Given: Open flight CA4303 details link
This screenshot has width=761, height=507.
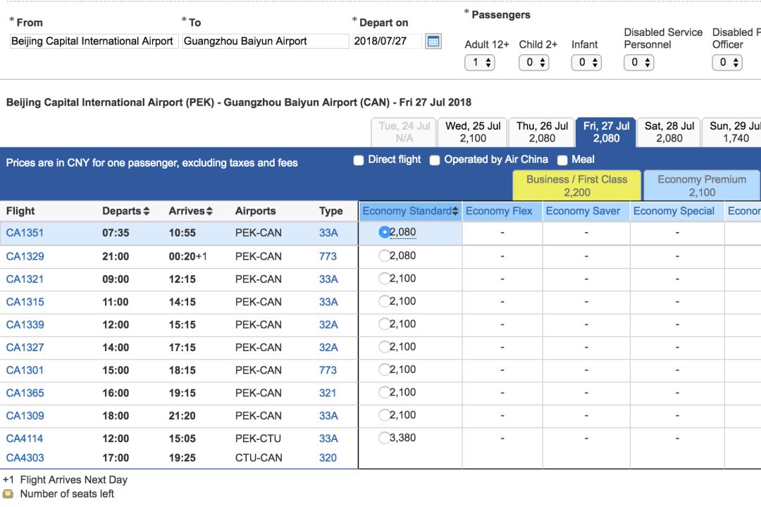Looking at the screenshot, I should coord(25,458).
